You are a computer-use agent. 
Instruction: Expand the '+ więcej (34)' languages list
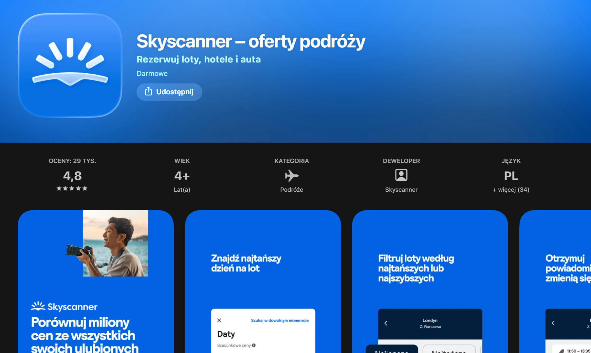tap(511, 190)
